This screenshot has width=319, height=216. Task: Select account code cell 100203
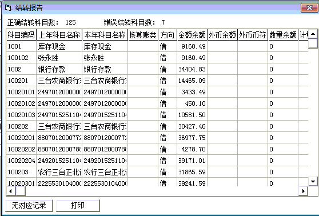coord(21,172)
